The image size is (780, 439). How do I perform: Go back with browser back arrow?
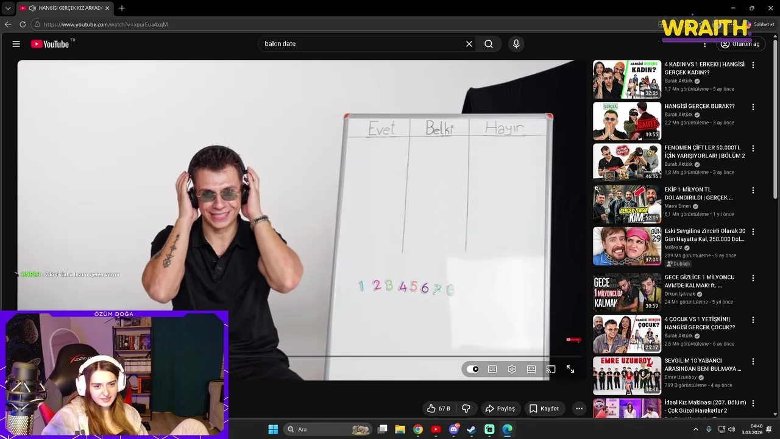pos(8,24)
